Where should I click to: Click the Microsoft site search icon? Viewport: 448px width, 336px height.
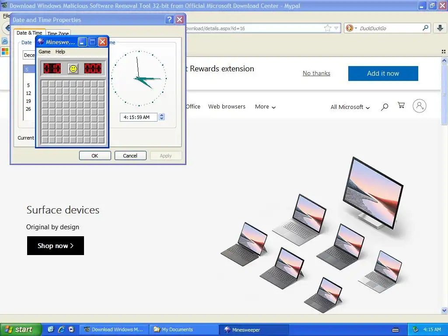[385, 107]
